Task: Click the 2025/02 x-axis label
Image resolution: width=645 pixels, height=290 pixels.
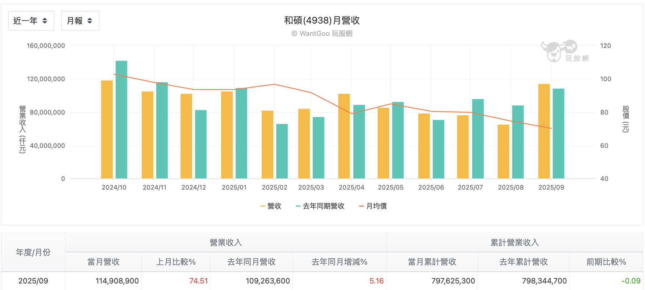Action: coord(274,187)
